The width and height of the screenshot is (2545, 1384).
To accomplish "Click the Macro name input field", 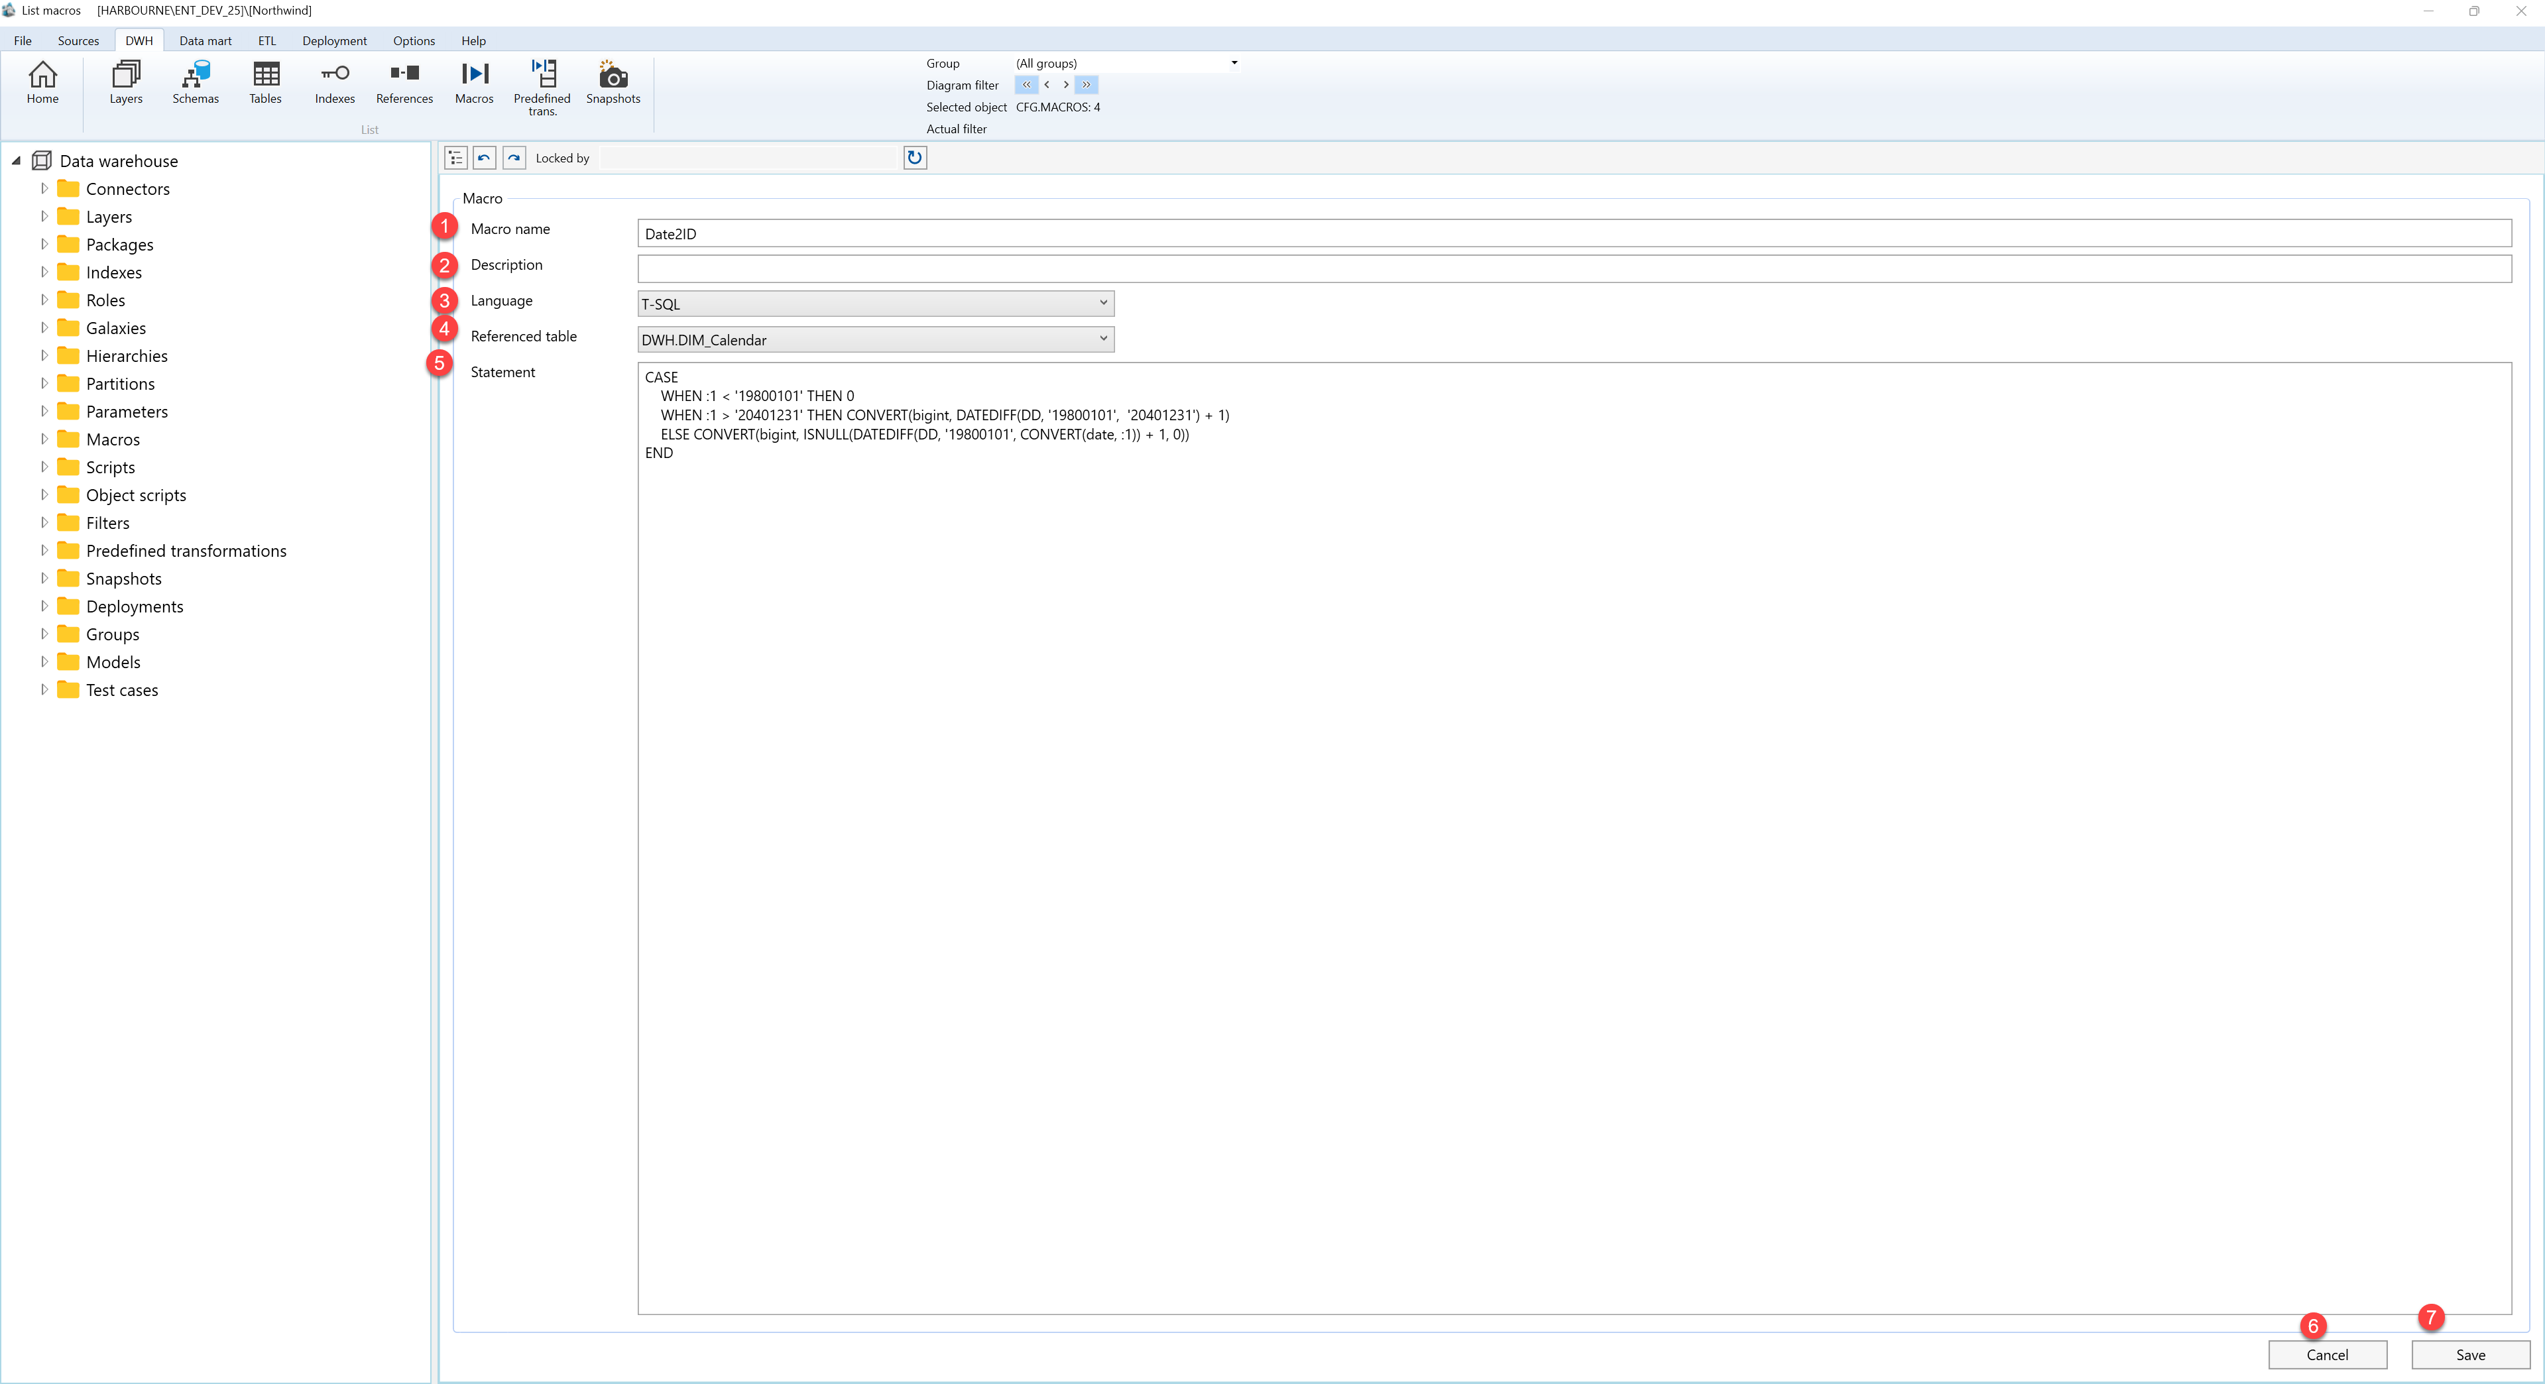I will (x=1574, y=233).
